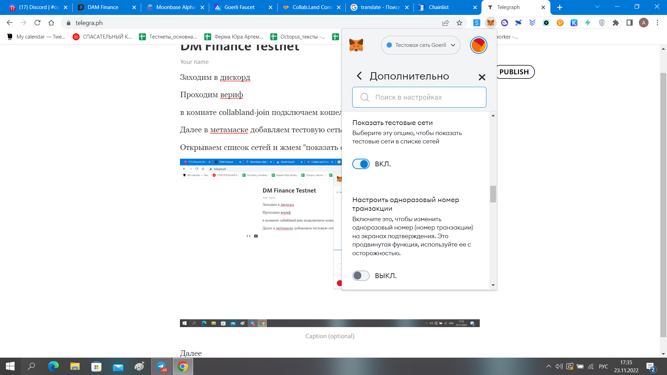Switch to the Goerli Faucet tab

point(239,7)
